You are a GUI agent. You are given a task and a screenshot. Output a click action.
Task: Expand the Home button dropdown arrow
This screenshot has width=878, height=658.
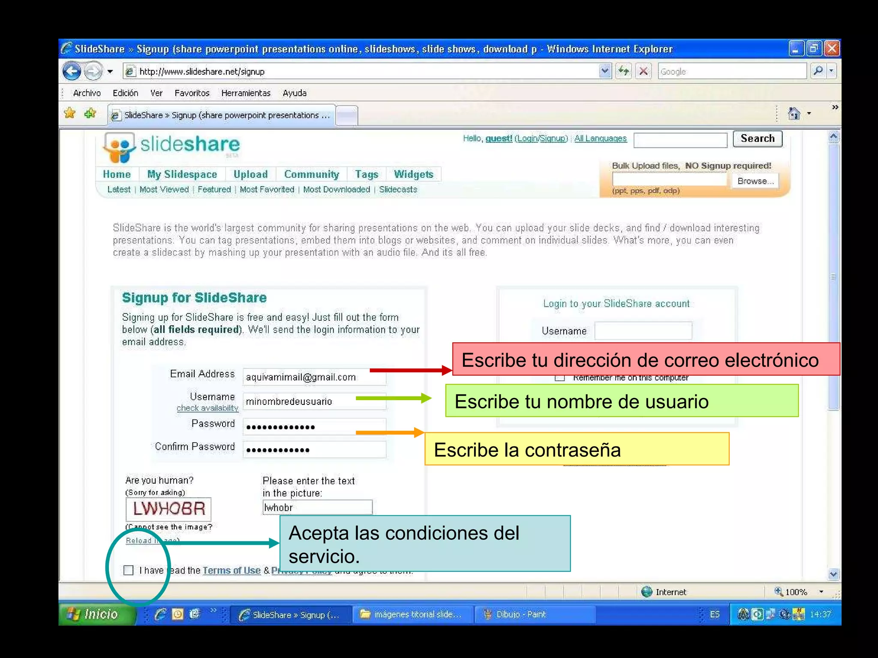coord(809,114)
